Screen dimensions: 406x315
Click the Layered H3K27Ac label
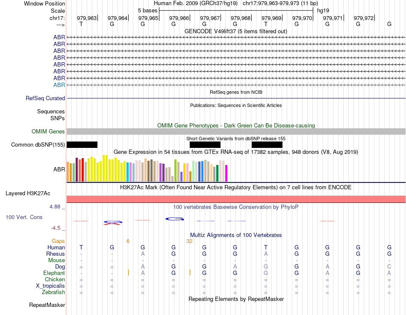pyautogui.click(x=28, y=193)
